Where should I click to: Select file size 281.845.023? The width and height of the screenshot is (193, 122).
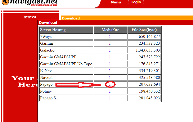tap(149, 98)
